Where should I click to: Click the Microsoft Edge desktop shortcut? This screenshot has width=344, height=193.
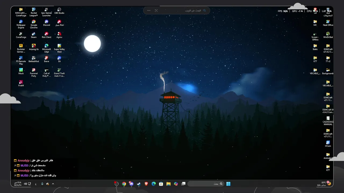pos(46,49)
